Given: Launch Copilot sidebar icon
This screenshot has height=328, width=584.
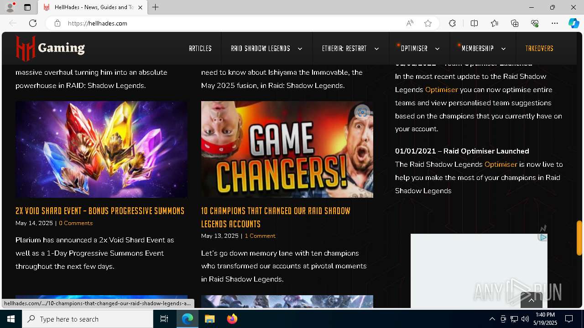Looking at the screenshot, I should tap(574, 23).
